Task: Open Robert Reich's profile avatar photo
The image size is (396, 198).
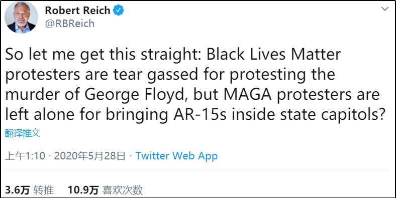Action: coord(22,18)
